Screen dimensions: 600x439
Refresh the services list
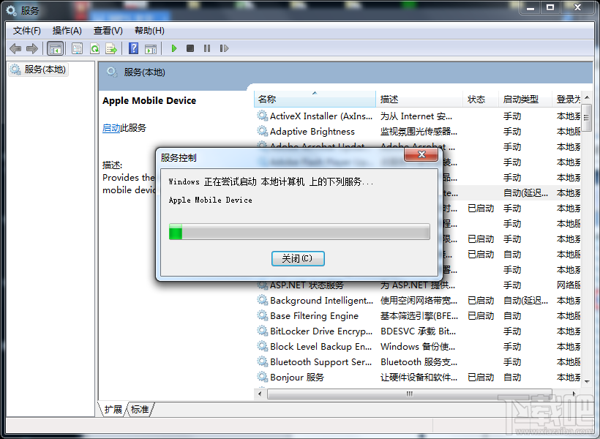94,48
